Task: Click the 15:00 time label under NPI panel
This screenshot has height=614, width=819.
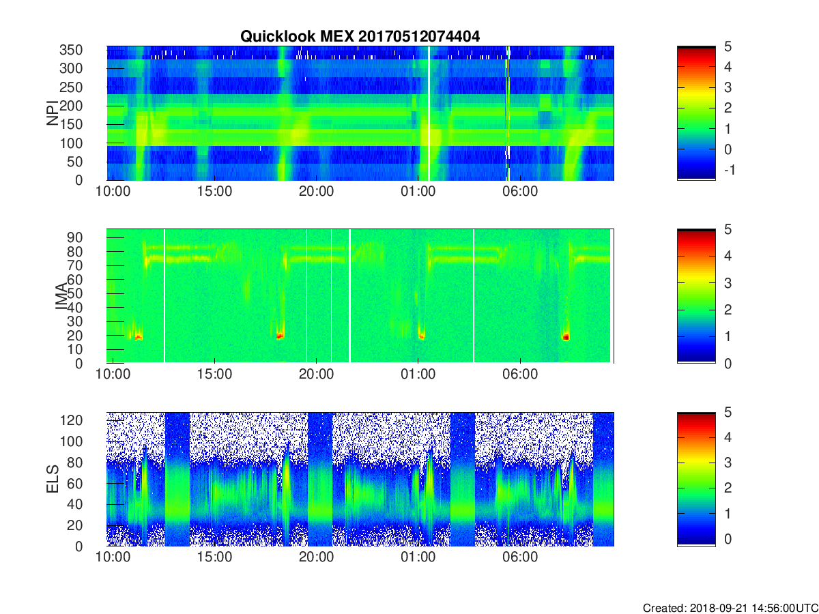Action: [214, 192]
